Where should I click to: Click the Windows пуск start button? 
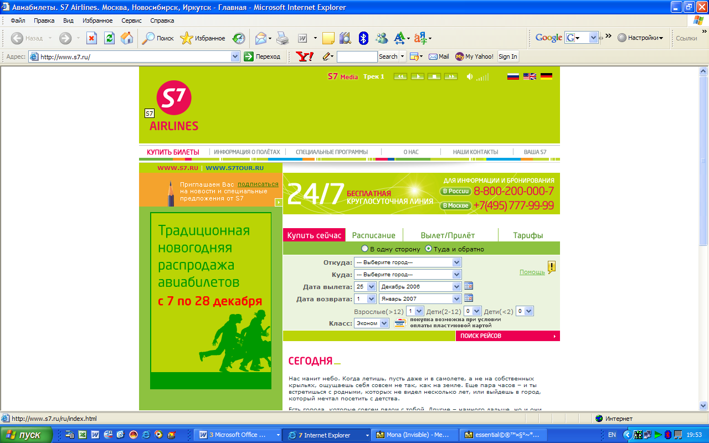pyautogui.click(x=27, y=435)
